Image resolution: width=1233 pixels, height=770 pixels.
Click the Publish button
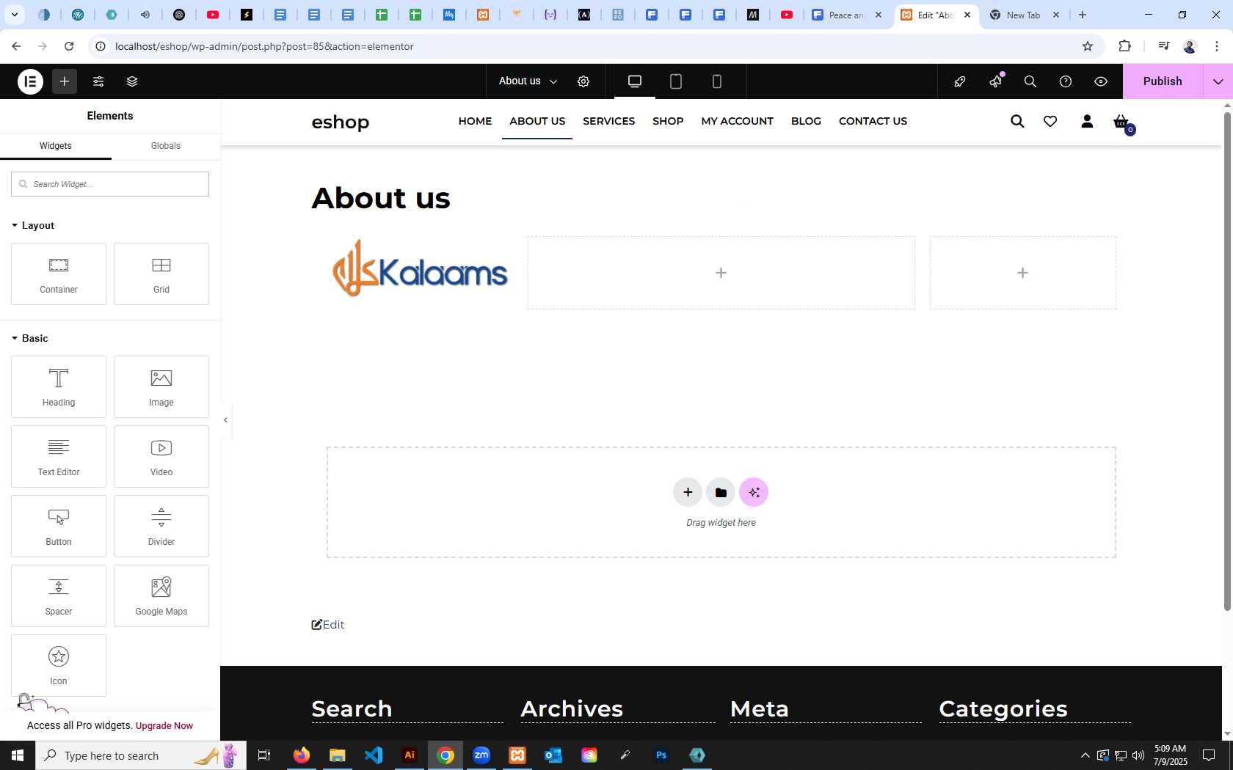pyautogui.click(x=1163, y=81)
